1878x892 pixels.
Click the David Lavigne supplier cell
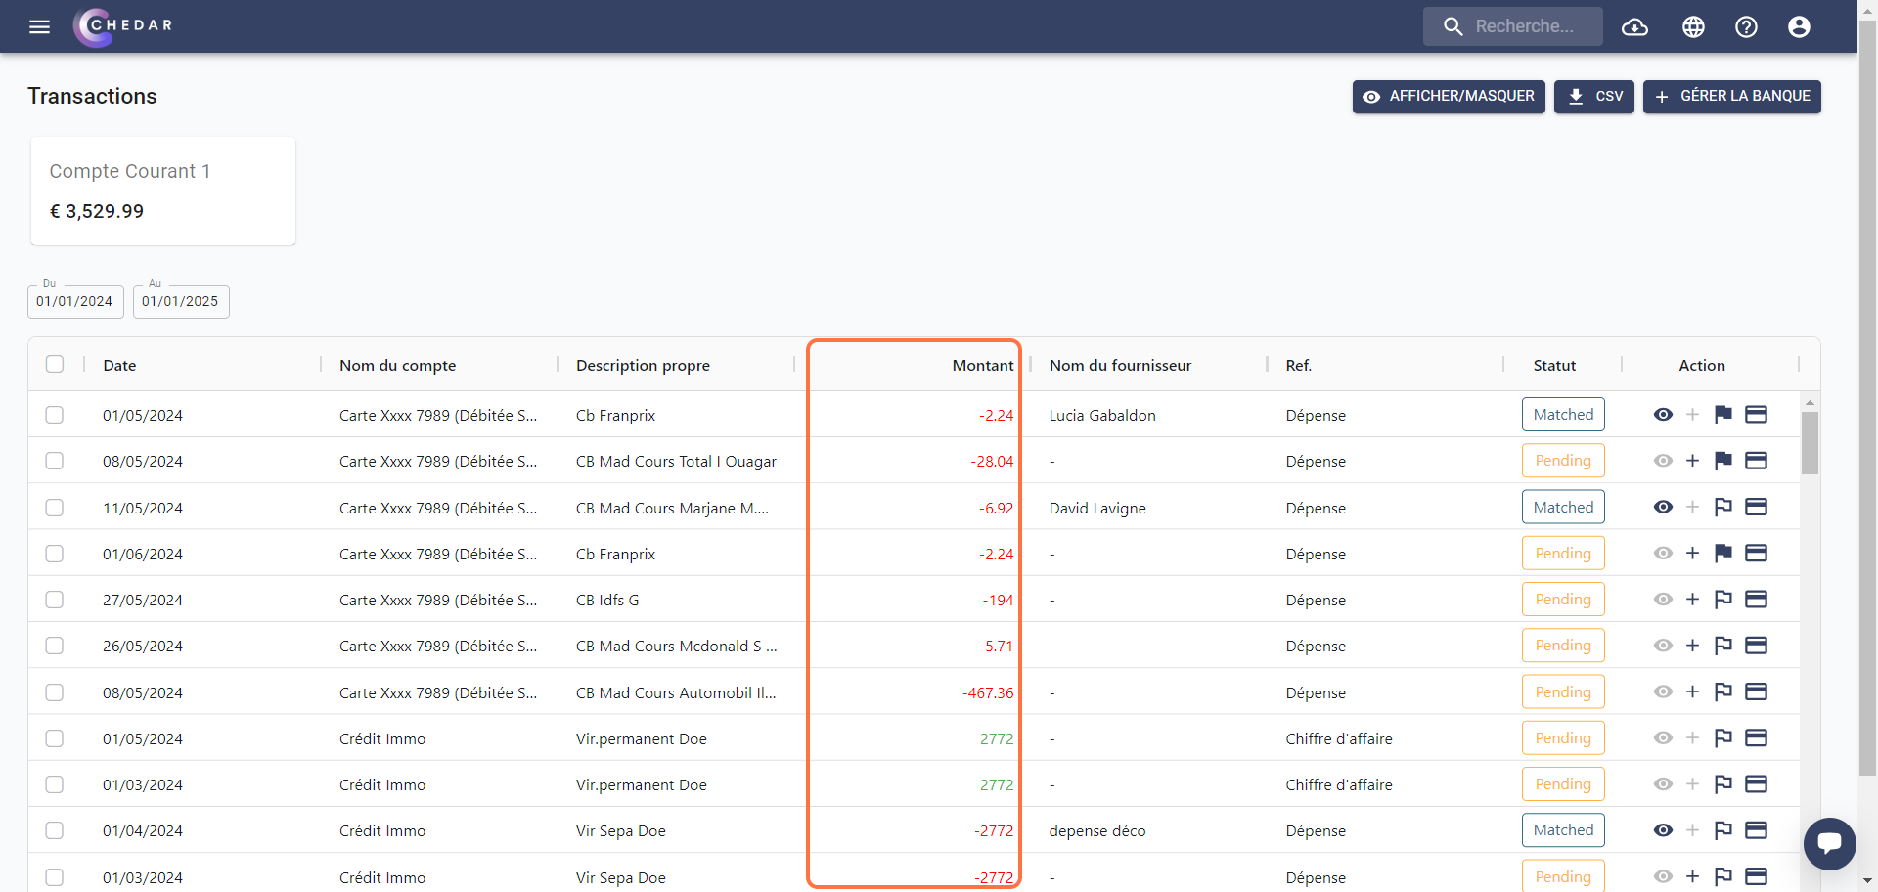pyautogui.click(x=1097, y=508)
